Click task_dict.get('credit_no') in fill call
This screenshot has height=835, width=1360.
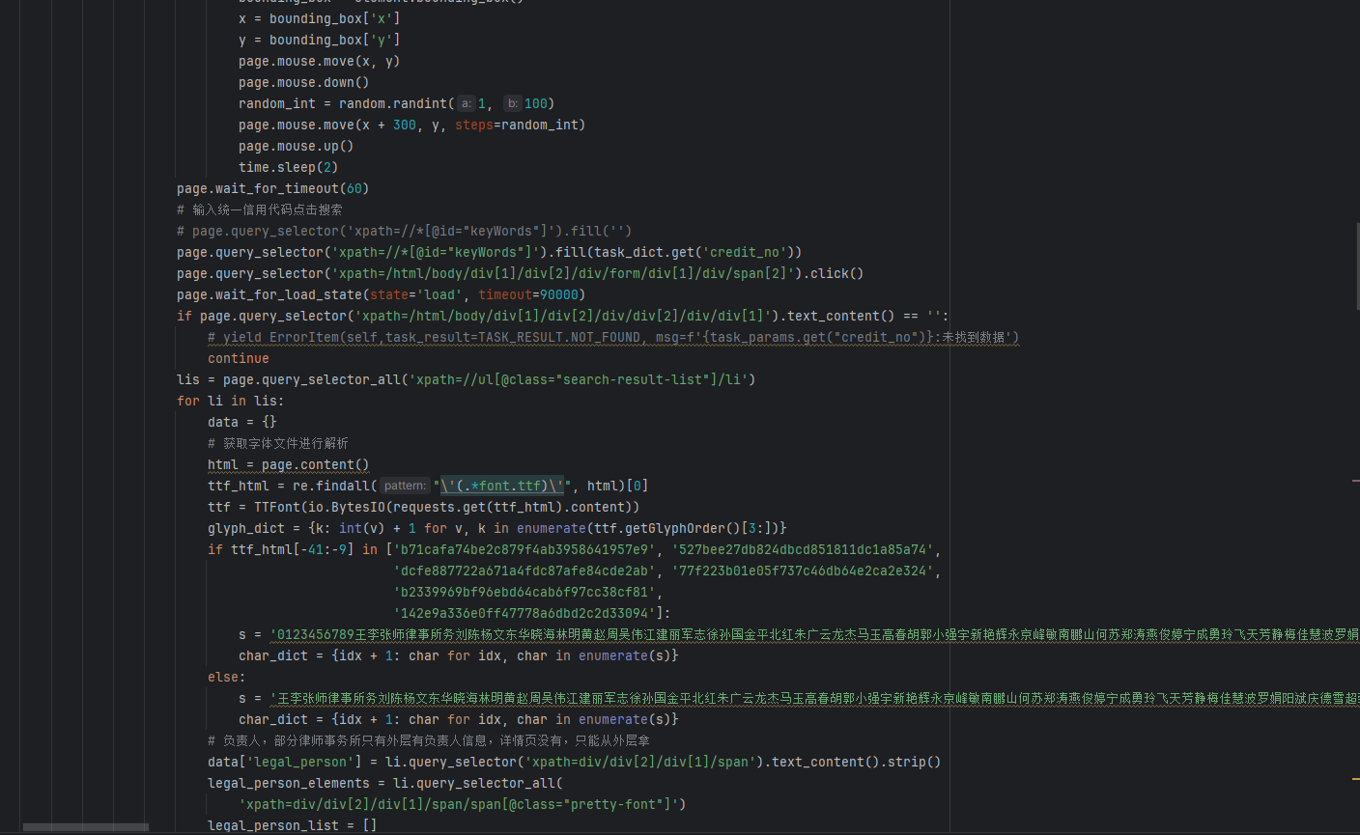[x=694, y=252]
